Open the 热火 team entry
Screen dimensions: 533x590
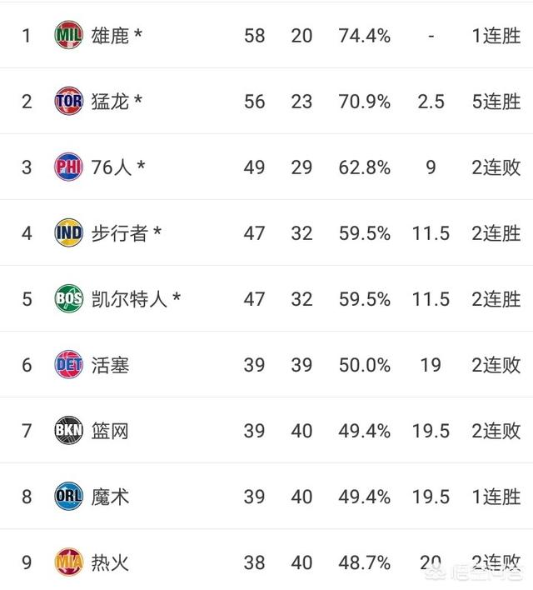[x=110, y=562]
